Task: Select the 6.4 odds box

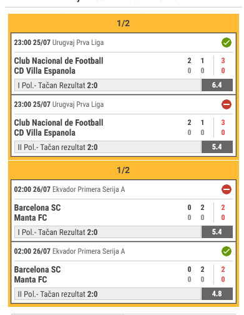Action: [217, 85]
